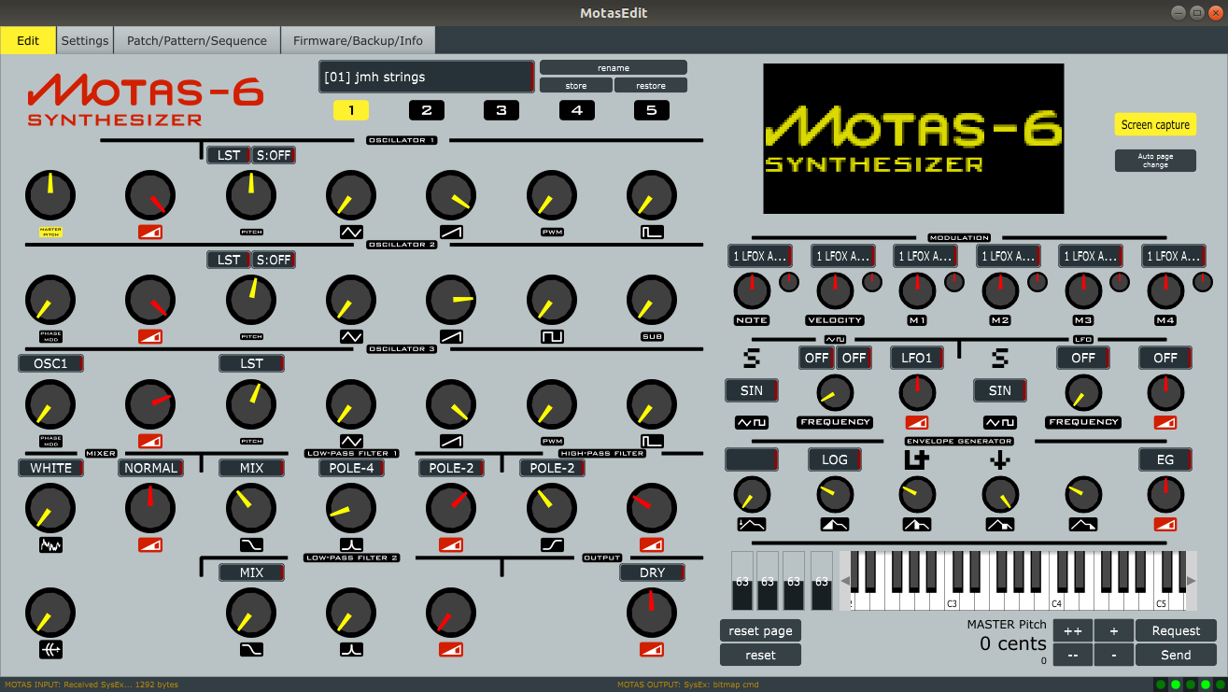Open LFO1 source dropdown
The height and width of the screenshot is (692, 1228).
(x=917, y=358)
